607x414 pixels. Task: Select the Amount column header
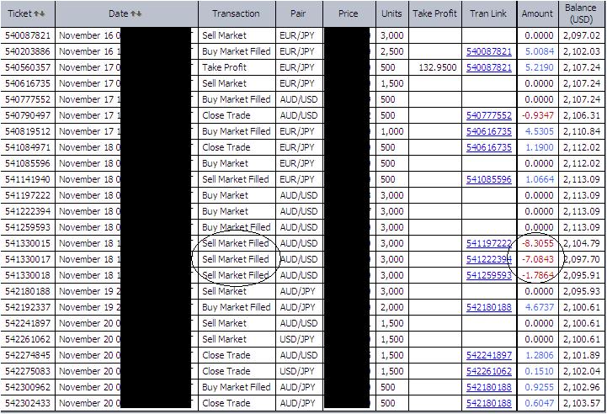pyautogui.click(x=537, y=13)
